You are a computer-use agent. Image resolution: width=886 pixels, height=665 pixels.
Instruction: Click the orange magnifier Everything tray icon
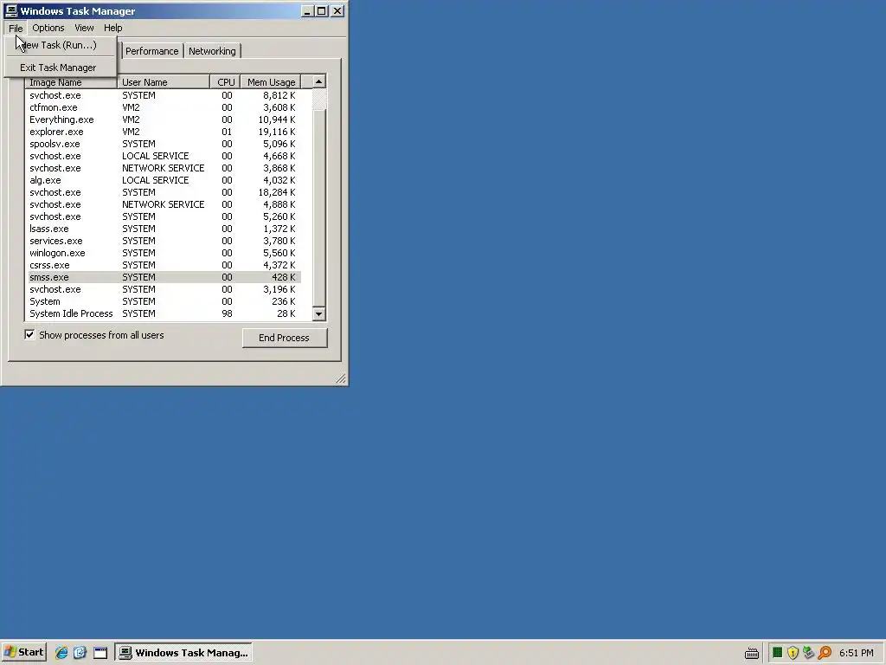pyautogui.click(x=825, y=653)
